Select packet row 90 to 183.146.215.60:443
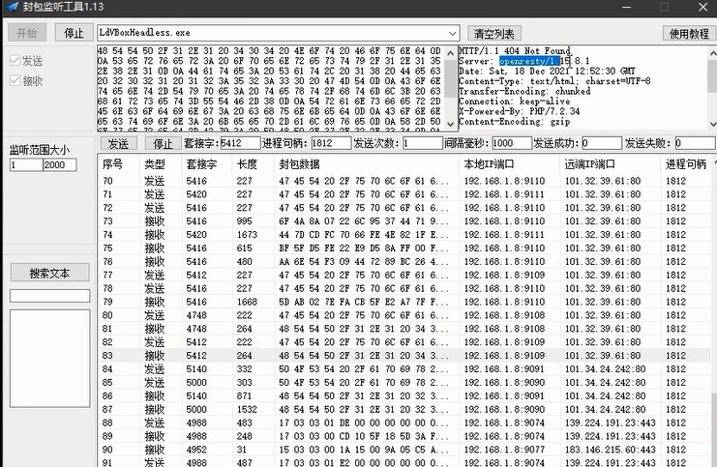 (x=404, y=450)
